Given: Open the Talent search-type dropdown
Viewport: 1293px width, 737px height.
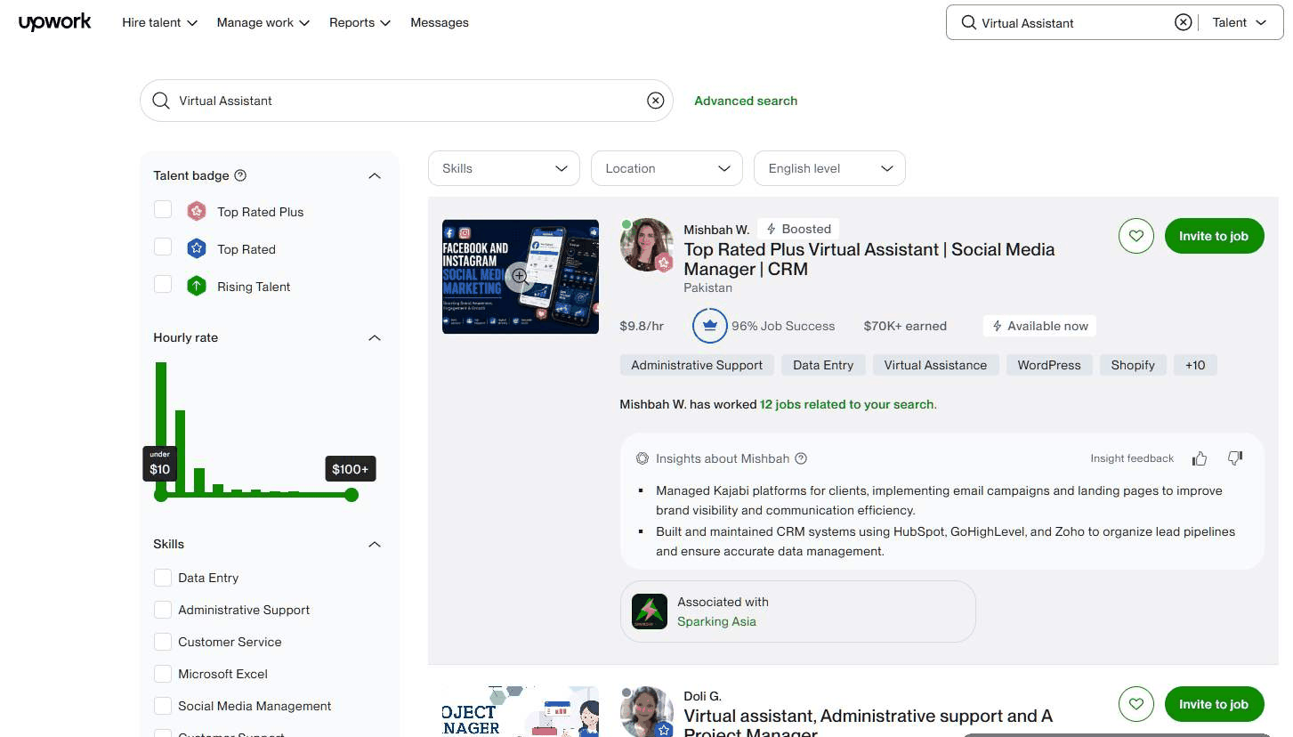Looking at the screenshot, I should [x=1239, y=22].
